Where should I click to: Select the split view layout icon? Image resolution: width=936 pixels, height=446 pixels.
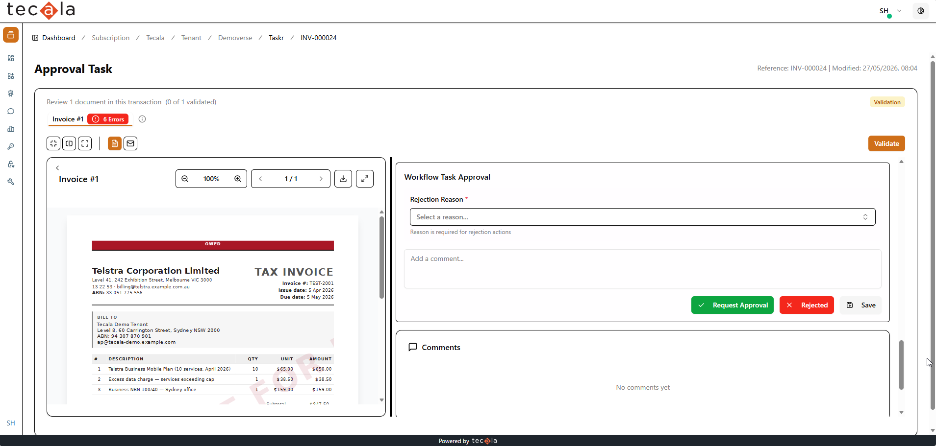tap(69, 143)
